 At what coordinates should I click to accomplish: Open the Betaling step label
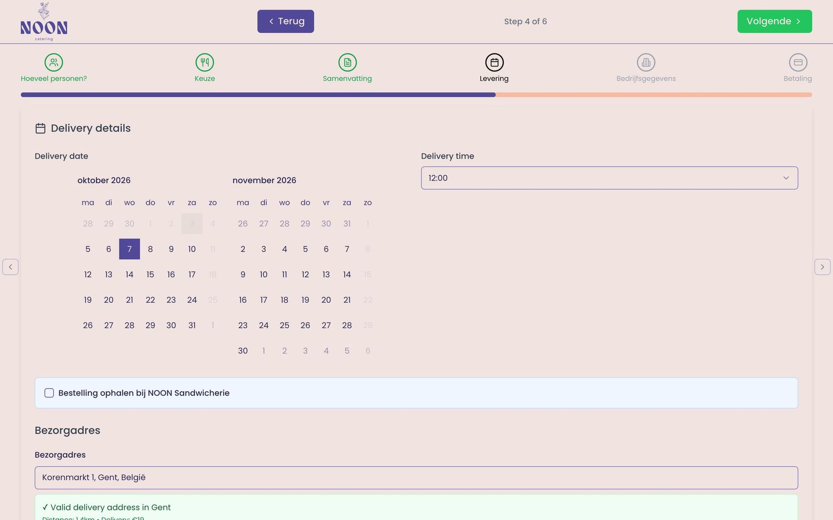(798, 79)
